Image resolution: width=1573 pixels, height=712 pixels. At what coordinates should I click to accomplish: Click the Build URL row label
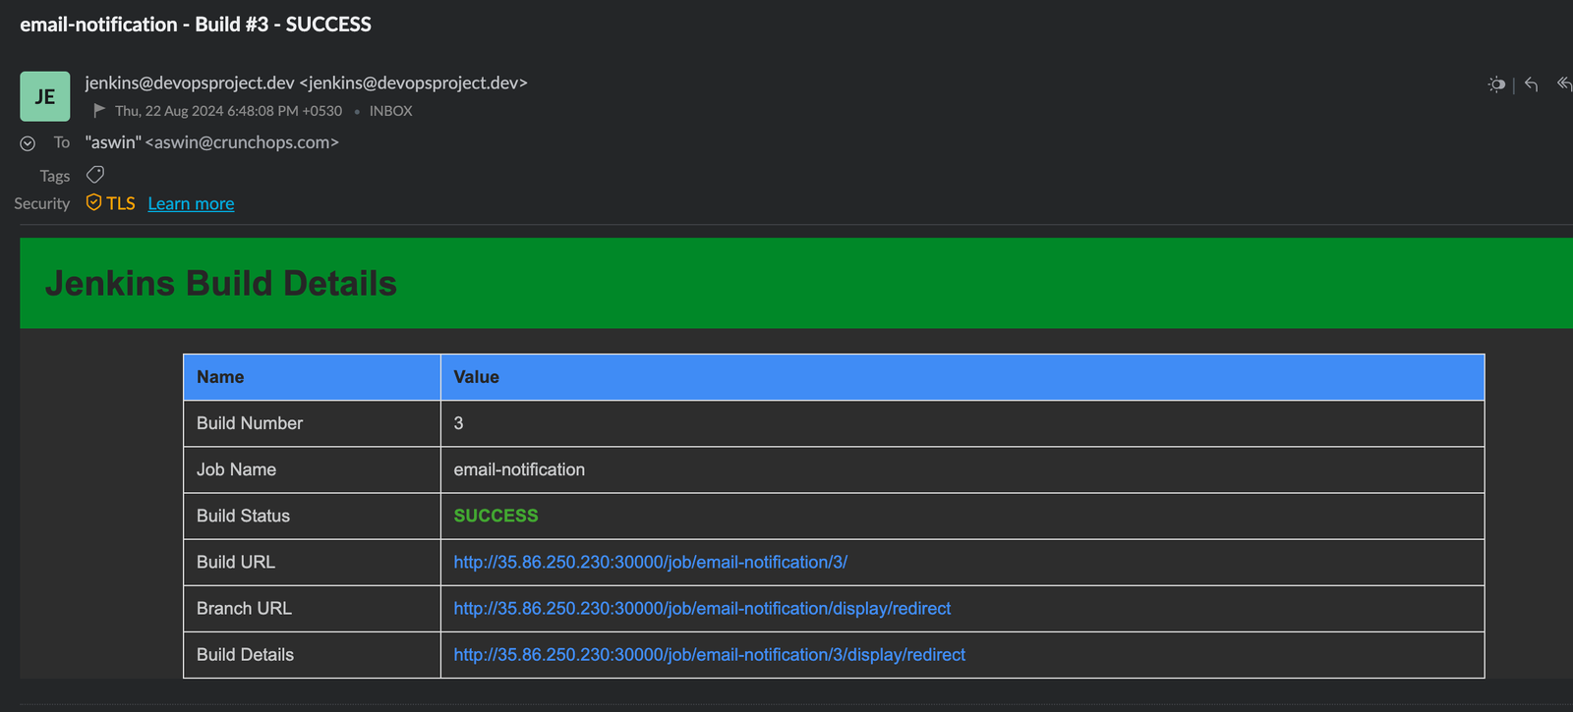[236, 562]
